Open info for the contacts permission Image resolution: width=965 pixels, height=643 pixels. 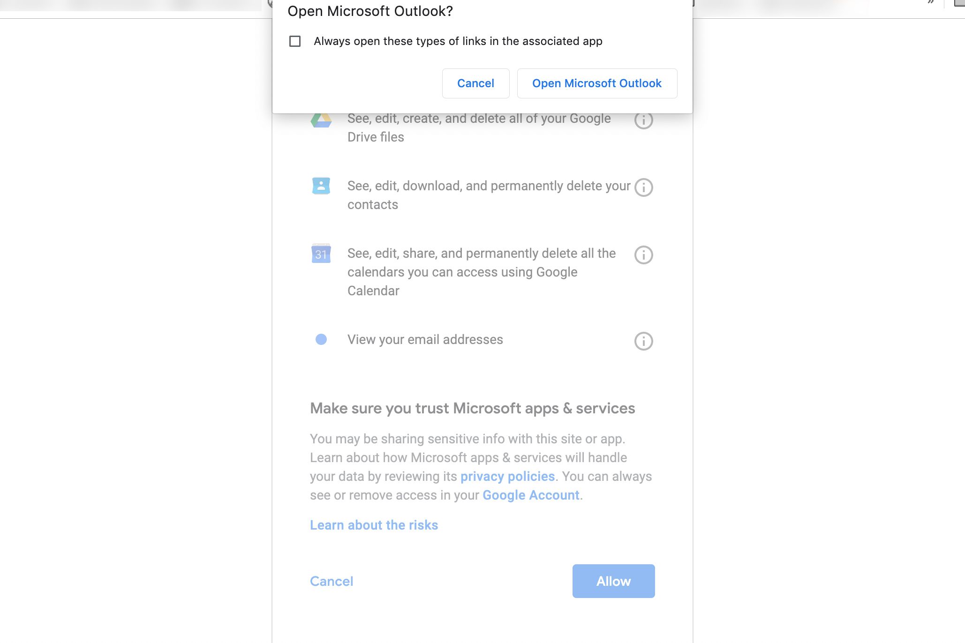pyautogui.click(x=643, y=187)
